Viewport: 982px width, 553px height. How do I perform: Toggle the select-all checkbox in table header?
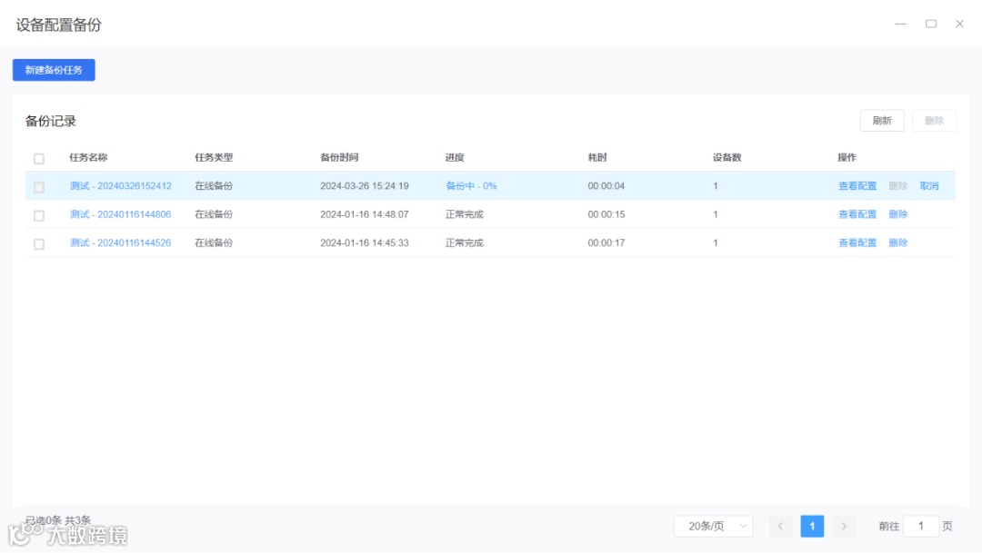[x=39, y=158]
